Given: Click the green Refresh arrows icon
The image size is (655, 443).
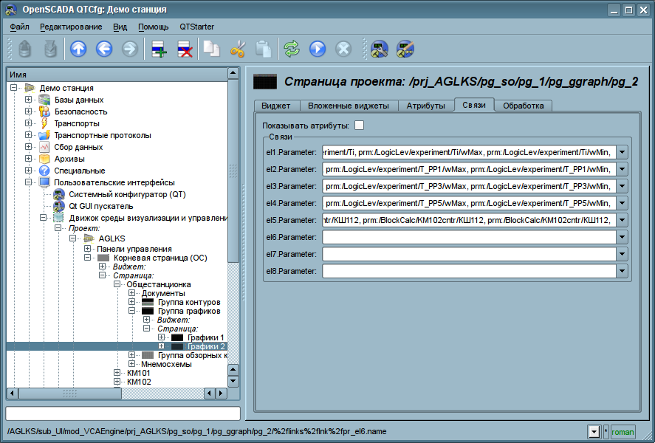Looking at the screenshot, I should pyautogui.click(x=292, y=49).
